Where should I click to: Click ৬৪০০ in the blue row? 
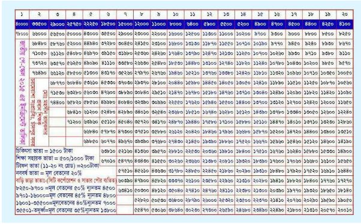click(192, 24)
